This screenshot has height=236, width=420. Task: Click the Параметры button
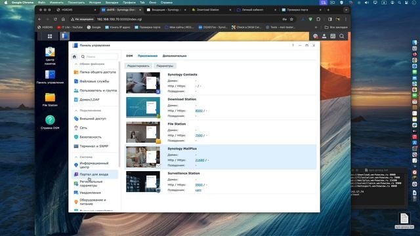click(165, 66)
